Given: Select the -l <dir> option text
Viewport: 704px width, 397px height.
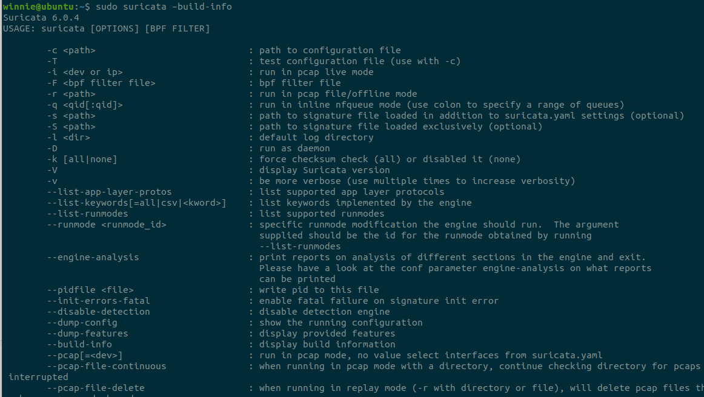Looking at the screenshot, I should pyautogui.click(x=68, y=137).
